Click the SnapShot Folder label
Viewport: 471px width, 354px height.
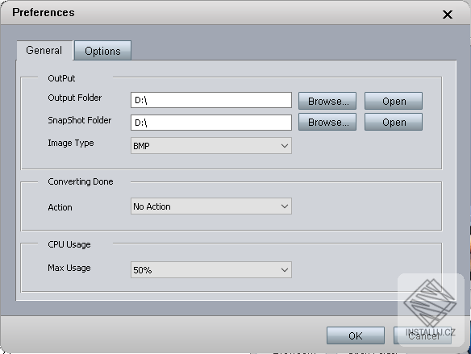(80, 120)
